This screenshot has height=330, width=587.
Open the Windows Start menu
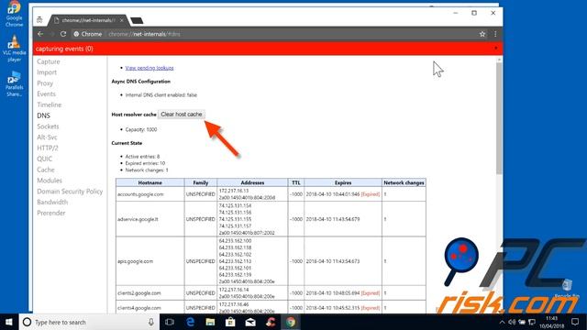[x=9, y=322]
